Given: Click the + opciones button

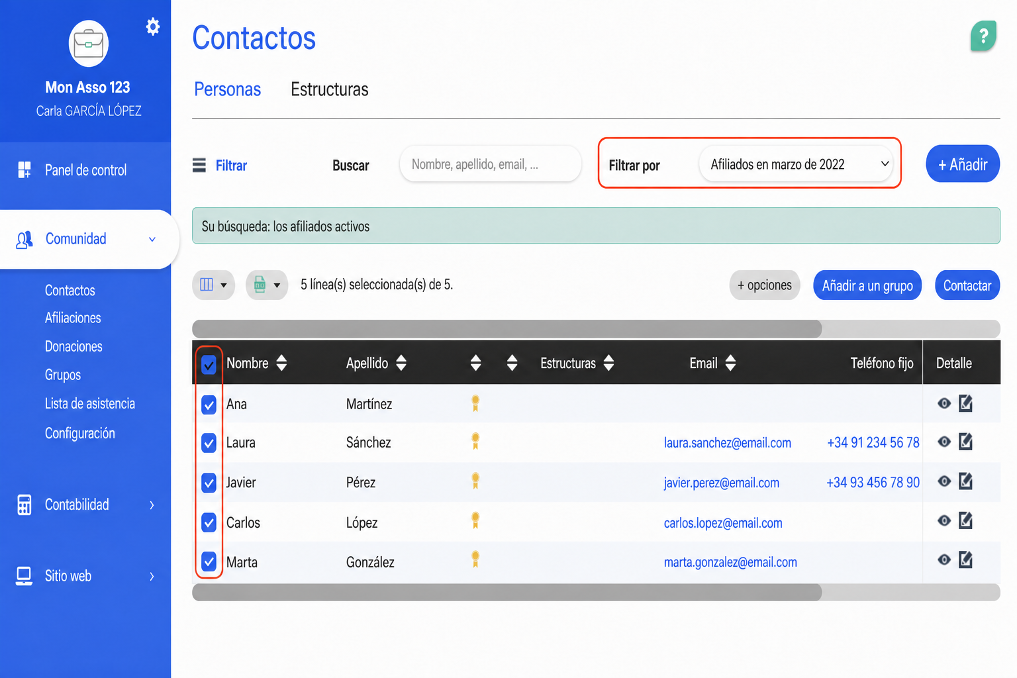Looking at the screenshot, I should 765,285.
